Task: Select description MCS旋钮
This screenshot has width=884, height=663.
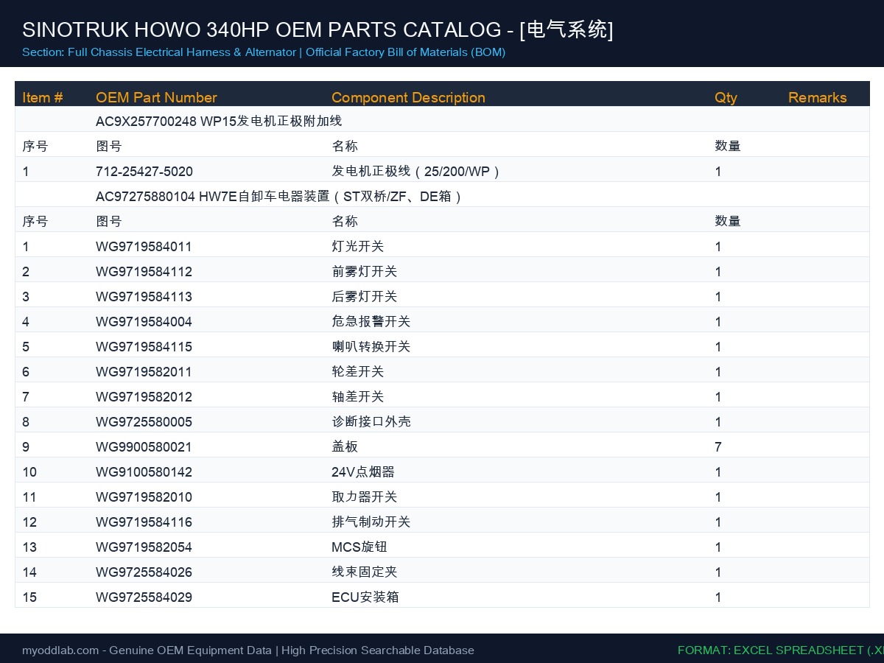Action: click(359, 547)
